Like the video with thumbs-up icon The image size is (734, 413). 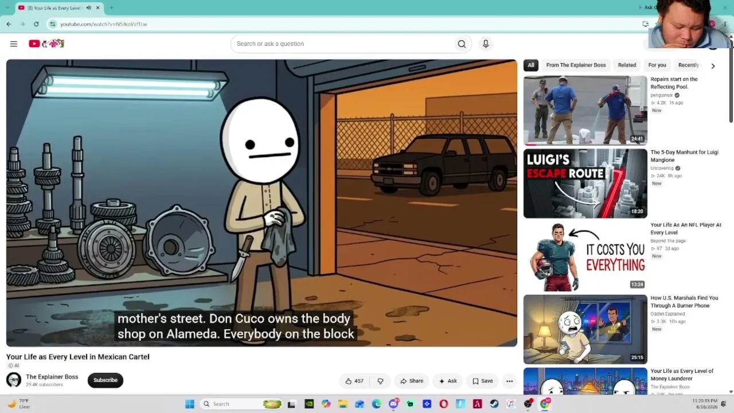tap(354, 381)
